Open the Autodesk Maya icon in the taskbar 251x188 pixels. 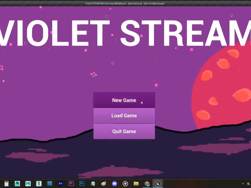(17, 184)
